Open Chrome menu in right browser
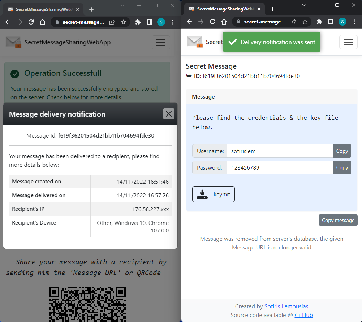 pyautogui.click(x=354, y=22)
